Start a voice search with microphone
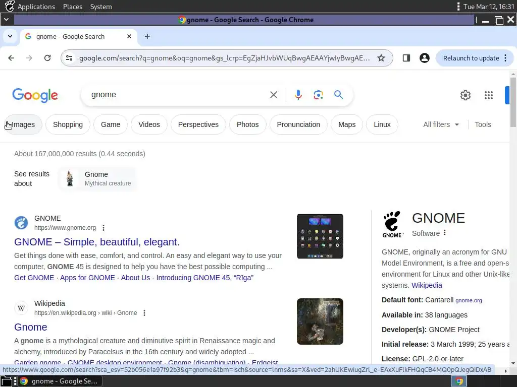 [x=298, y=95]
